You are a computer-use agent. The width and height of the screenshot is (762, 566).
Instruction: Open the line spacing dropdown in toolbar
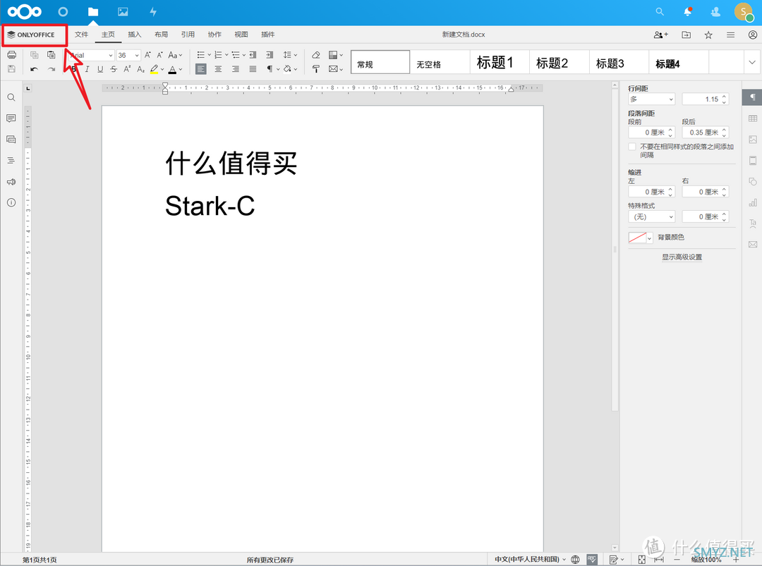tap(290, 55)
